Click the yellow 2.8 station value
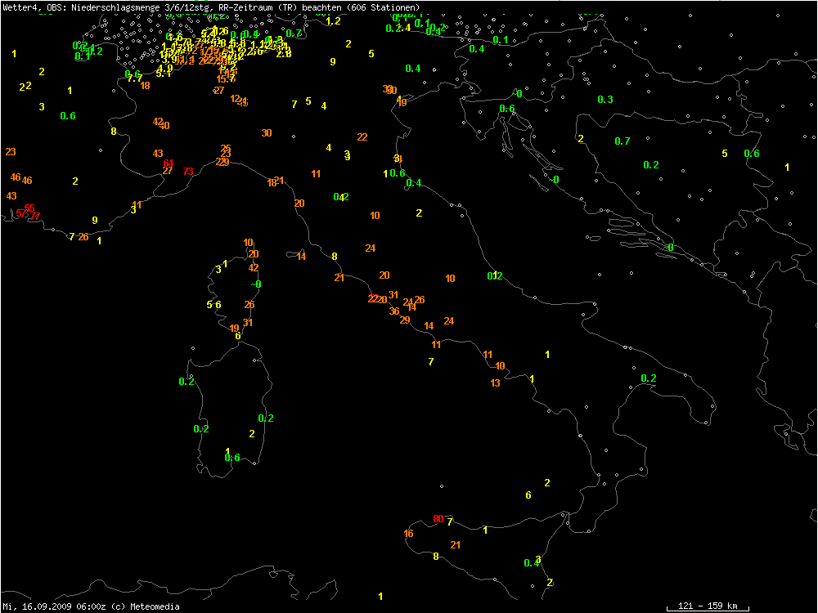Screen dimensions: 818x613 coord(284,54)
